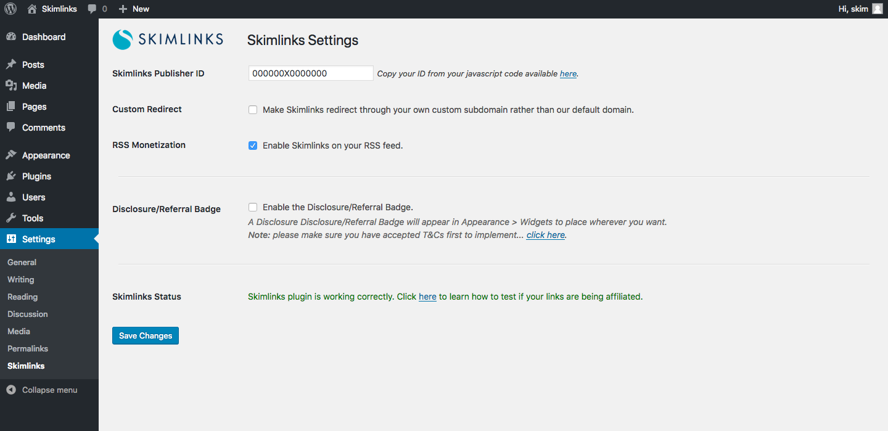Follow the 'click here' T&Cs link
Image resolution: width=888 pixels, height=431 pixels.
[546, 235]
